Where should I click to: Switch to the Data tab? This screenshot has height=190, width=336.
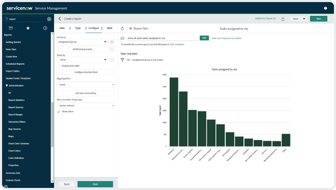[x=62, y=28]
